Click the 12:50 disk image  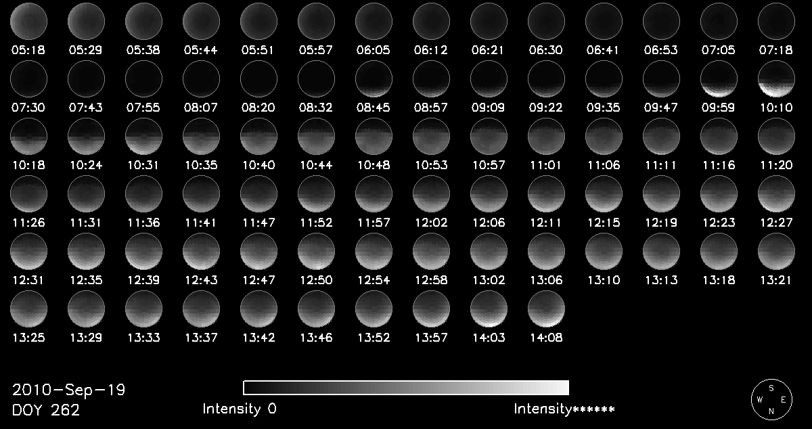tap(316, 252)
